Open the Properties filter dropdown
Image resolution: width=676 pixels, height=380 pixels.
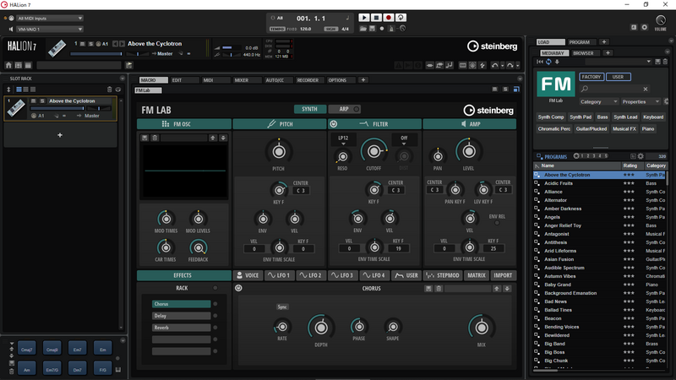point(641,101)
